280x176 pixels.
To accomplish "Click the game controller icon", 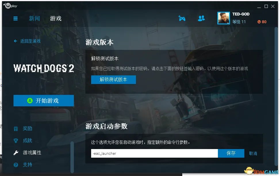I will click(182, 18).
